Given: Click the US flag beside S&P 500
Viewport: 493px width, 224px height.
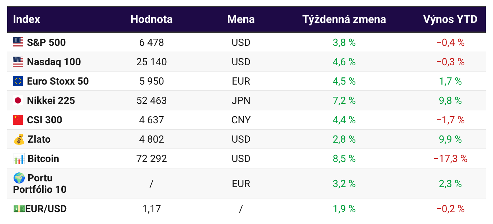Looking at the screenshot, I should [18, 43].
